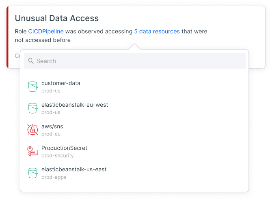Click the bucket icon beside elasticbeanstalk-us-east

click(x=32, y=173)
